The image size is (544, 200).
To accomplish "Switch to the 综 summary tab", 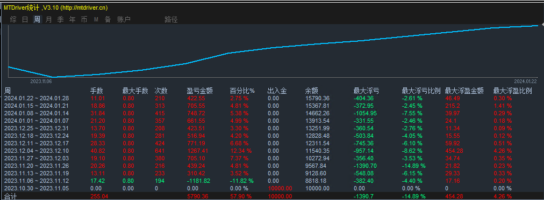I will point(13,19).
